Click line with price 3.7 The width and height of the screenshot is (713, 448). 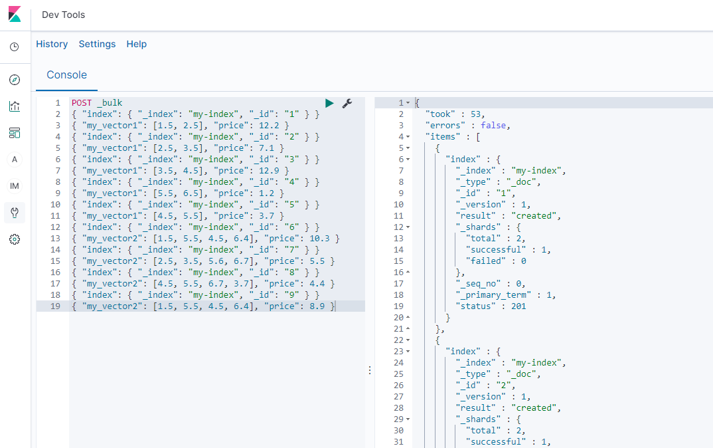tap(178, 216)
